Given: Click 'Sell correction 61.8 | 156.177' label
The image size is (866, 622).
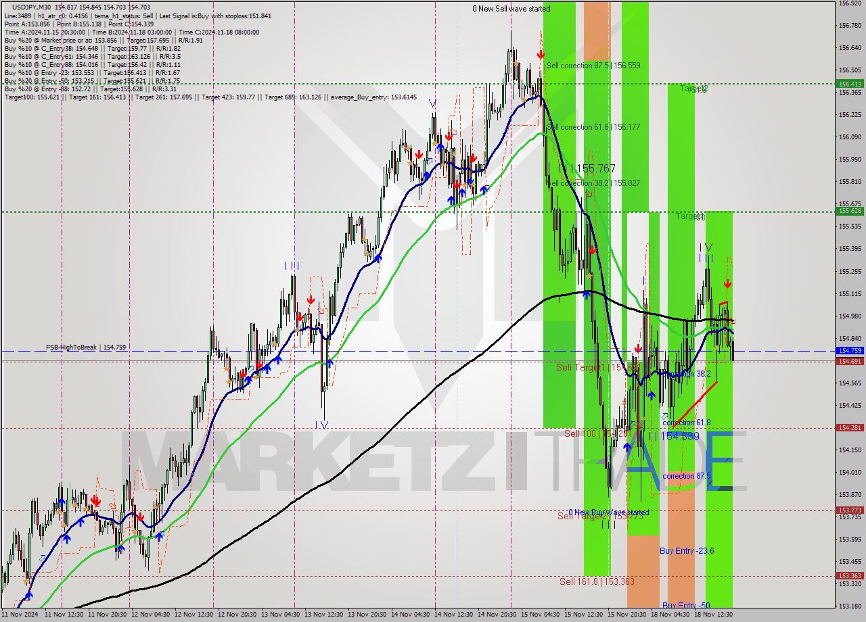Looking at the screenshot, I should click(x=593, y=127).
